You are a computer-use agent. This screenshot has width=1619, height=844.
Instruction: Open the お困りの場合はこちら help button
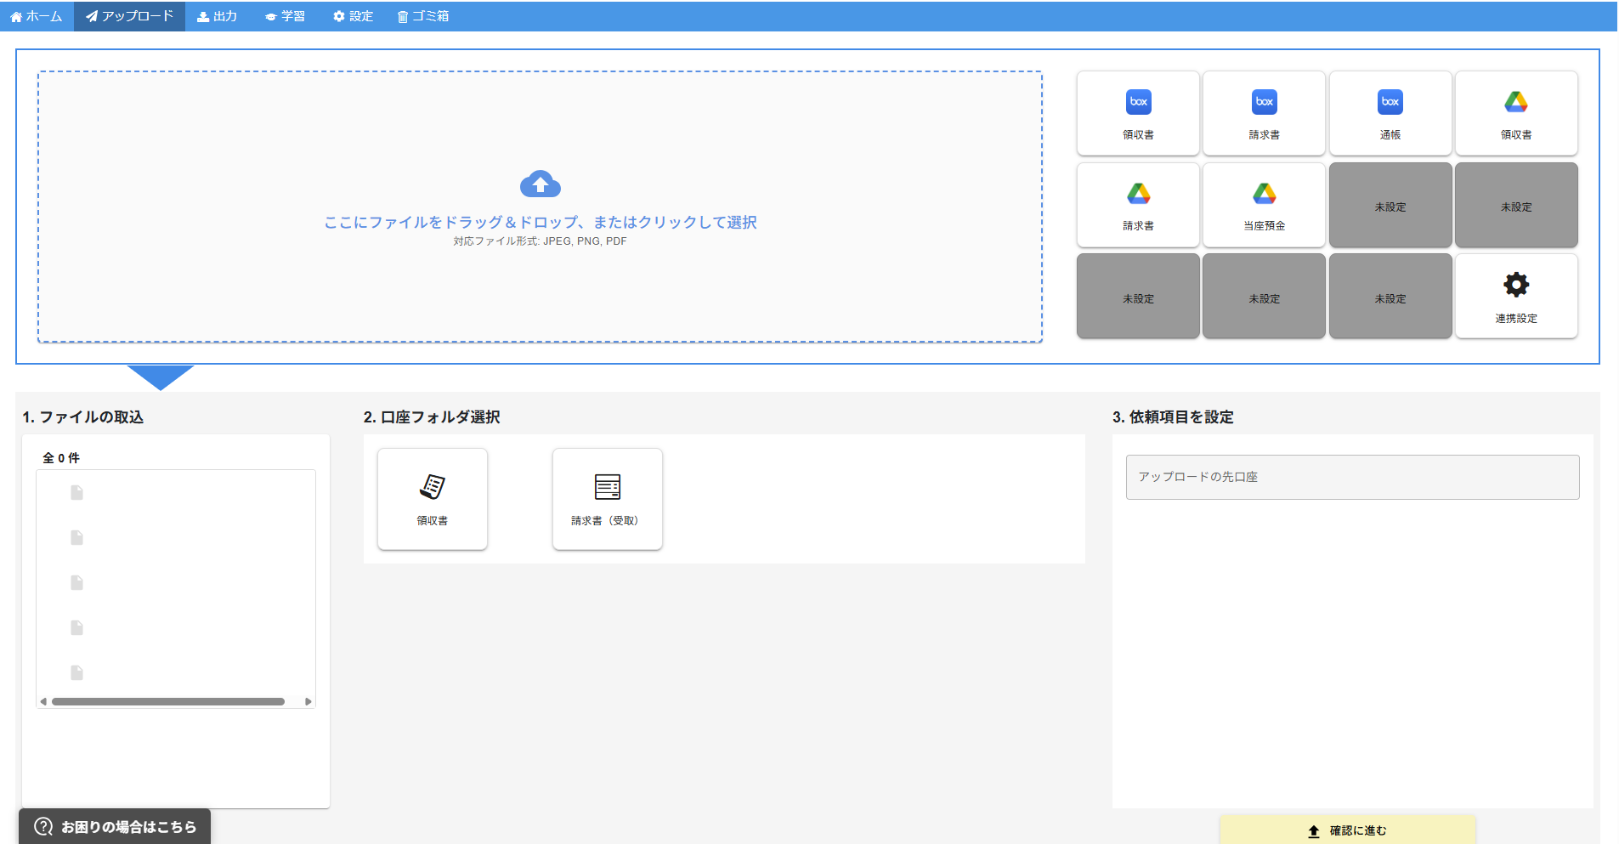(x=115, y=826)
